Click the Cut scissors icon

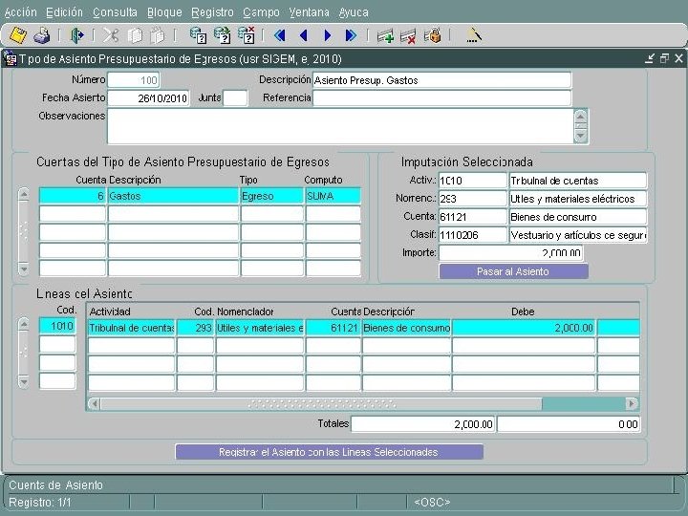(111, 35)
